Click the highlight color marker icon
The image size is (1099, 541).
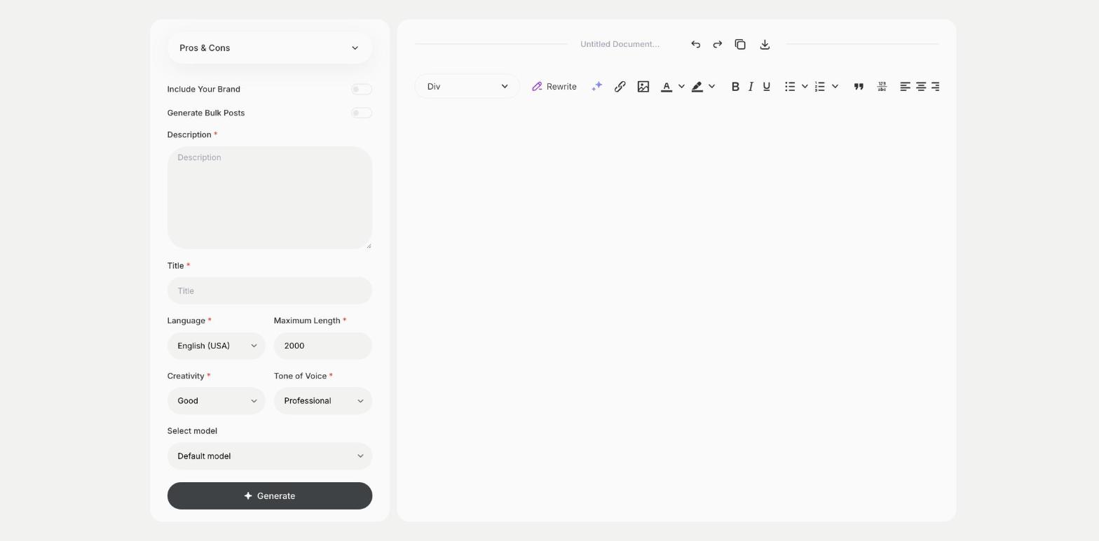[697, 86]
